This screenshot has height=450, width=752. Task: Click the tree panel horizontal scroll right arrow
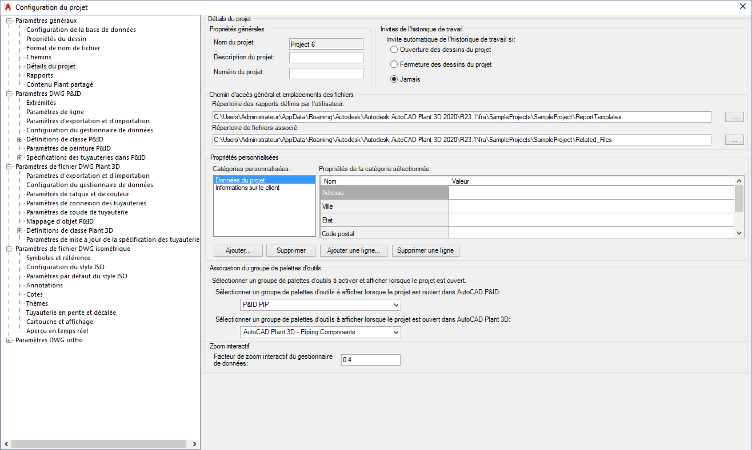pos(194,444)
